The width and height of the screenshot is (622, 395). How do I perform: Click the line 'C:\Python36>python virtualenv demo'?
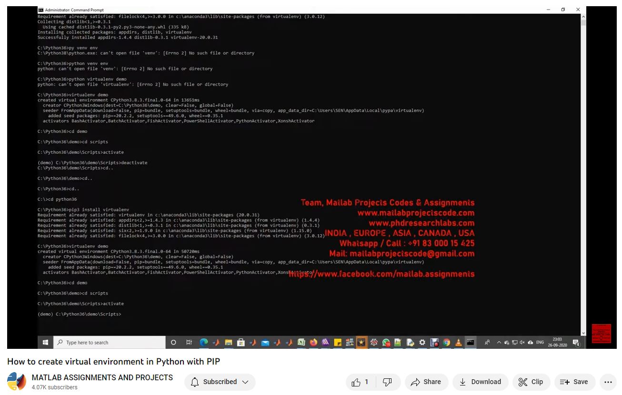click(x=82, y=79)
